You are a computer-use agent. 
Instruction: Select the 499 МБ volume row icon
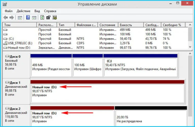pyautogui.click(x=5, y=30)
